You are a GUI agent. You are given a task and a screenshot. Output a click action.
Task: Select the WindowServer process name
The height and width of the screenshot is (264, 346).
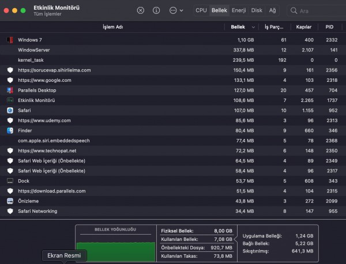click(x=34, y=50)
